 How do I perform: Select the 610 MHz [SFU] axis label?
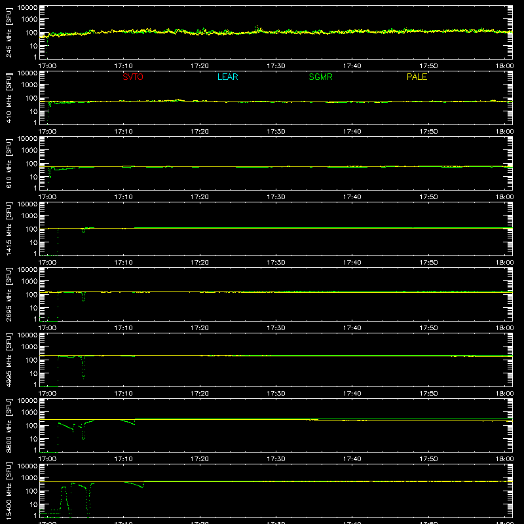pos(9,163)
